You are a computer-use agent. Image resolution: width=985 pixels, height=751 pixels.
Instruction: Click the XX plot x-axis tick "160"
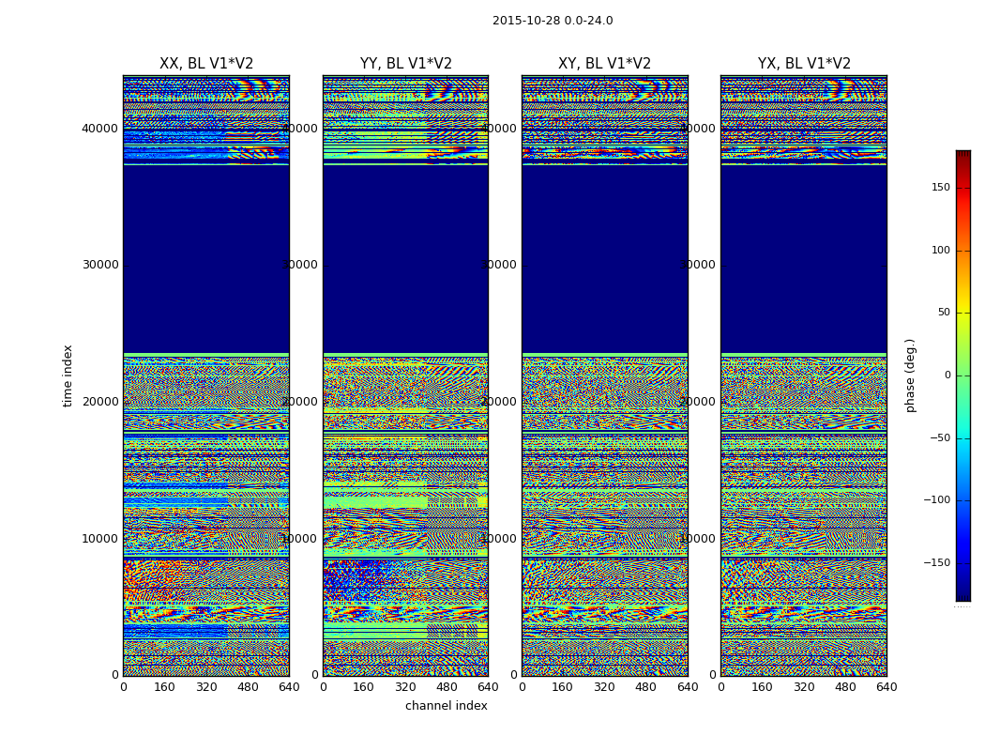pyautogui.click(x=164, y=687)
